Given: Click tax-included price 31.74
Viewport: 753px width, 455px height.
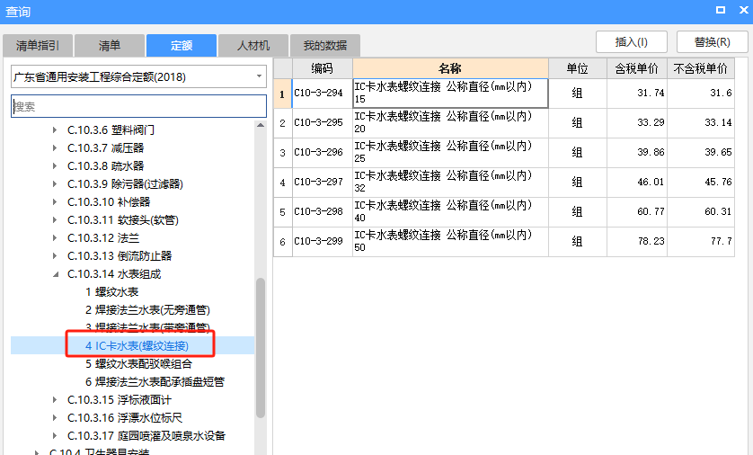Looking at the screenshot, I should (637, 94).
